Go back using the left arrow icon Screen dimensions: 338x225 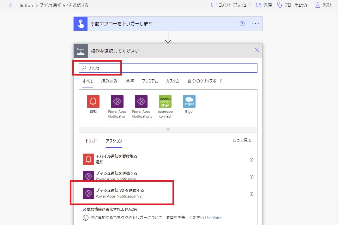pos(12,5)
